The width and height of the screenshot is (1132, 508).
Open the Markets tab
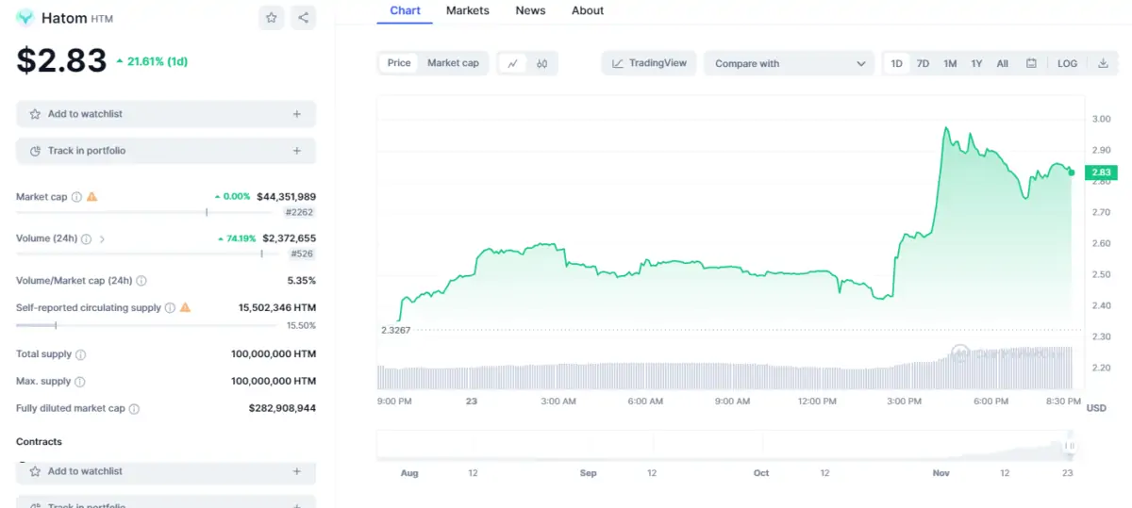click(x=468, y=10)
